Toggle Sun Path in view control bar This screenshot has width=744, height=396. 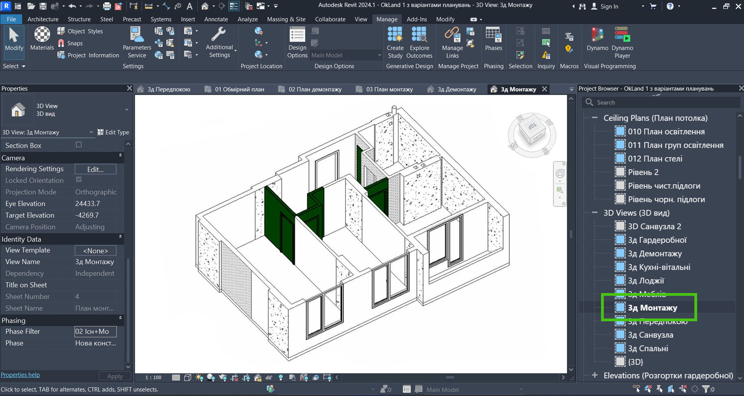[199, 377]
